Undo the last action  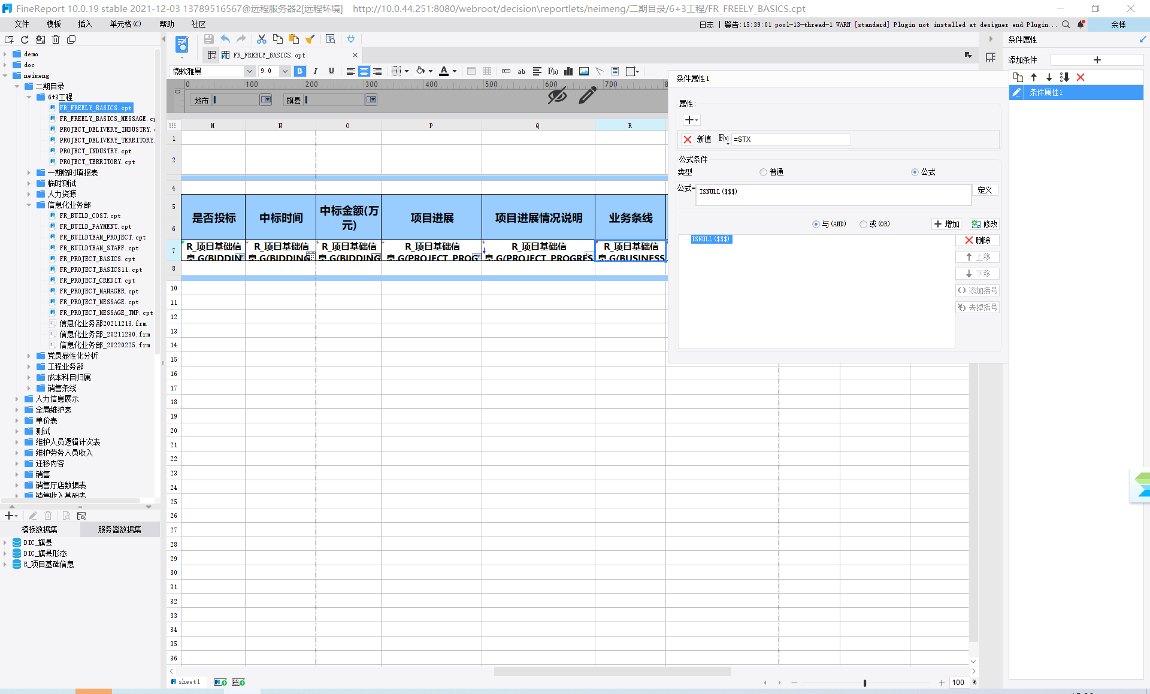pyautogui.click(x=225, y=39)
